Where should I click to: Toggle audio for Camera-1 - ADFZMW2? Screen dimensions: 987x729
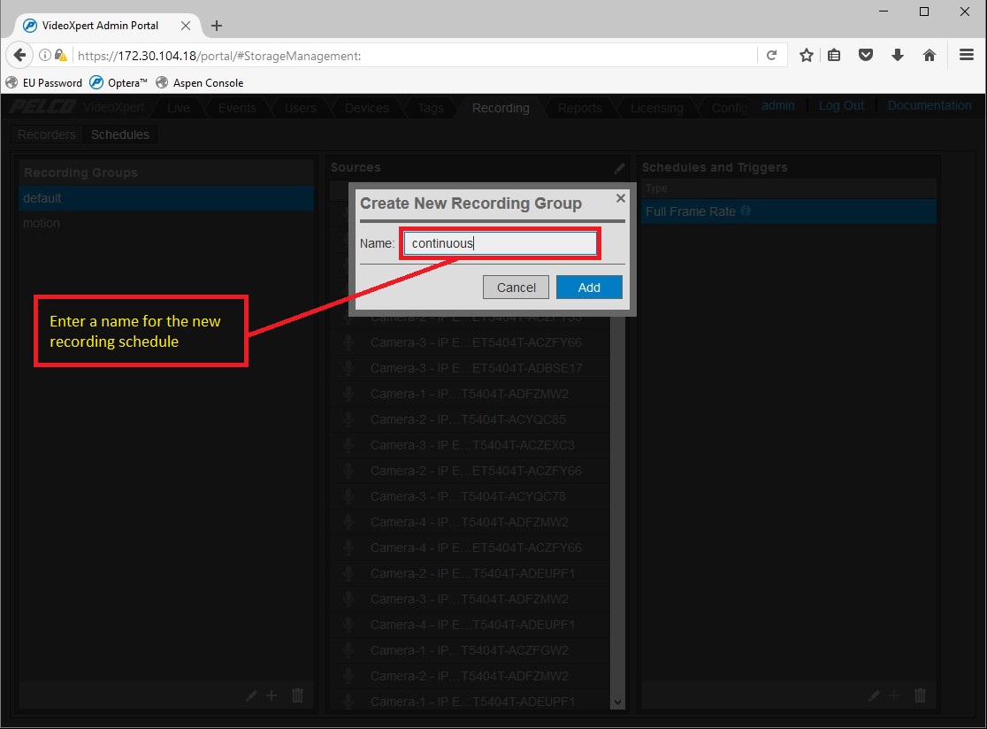348,393
